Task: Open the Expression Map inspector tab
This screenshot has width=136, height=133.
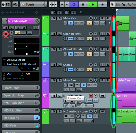Action: click(x=21, y=95)
